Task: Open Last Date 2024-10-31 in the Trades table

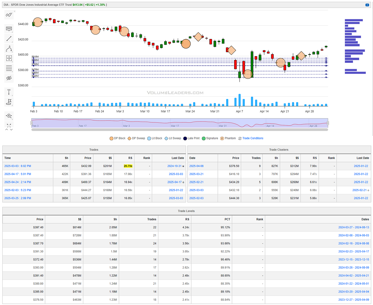Action: tap(174, 166)
